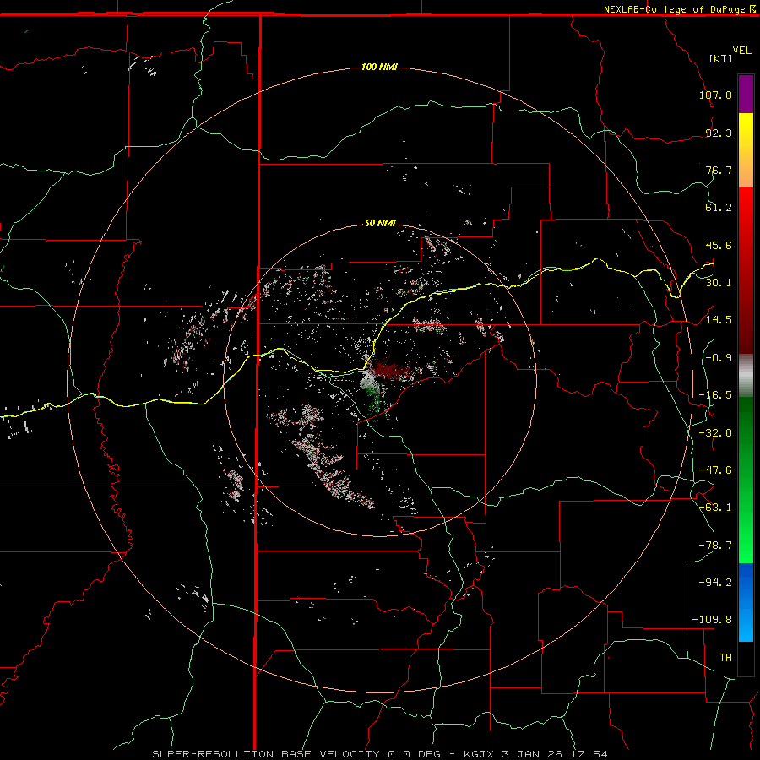Click the NEXLAB-College of DuPage label
This screenshot has height=760, width=760.
tap(679, 9)
